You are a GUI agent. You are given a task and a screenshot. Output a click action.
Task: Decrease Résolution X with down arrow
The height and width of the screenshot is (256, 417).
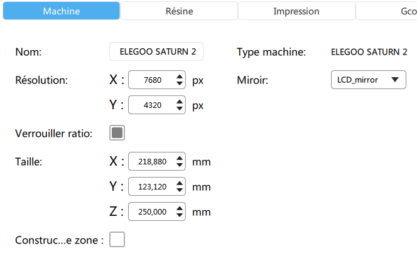pyautogui.click(x=180, y=83)
